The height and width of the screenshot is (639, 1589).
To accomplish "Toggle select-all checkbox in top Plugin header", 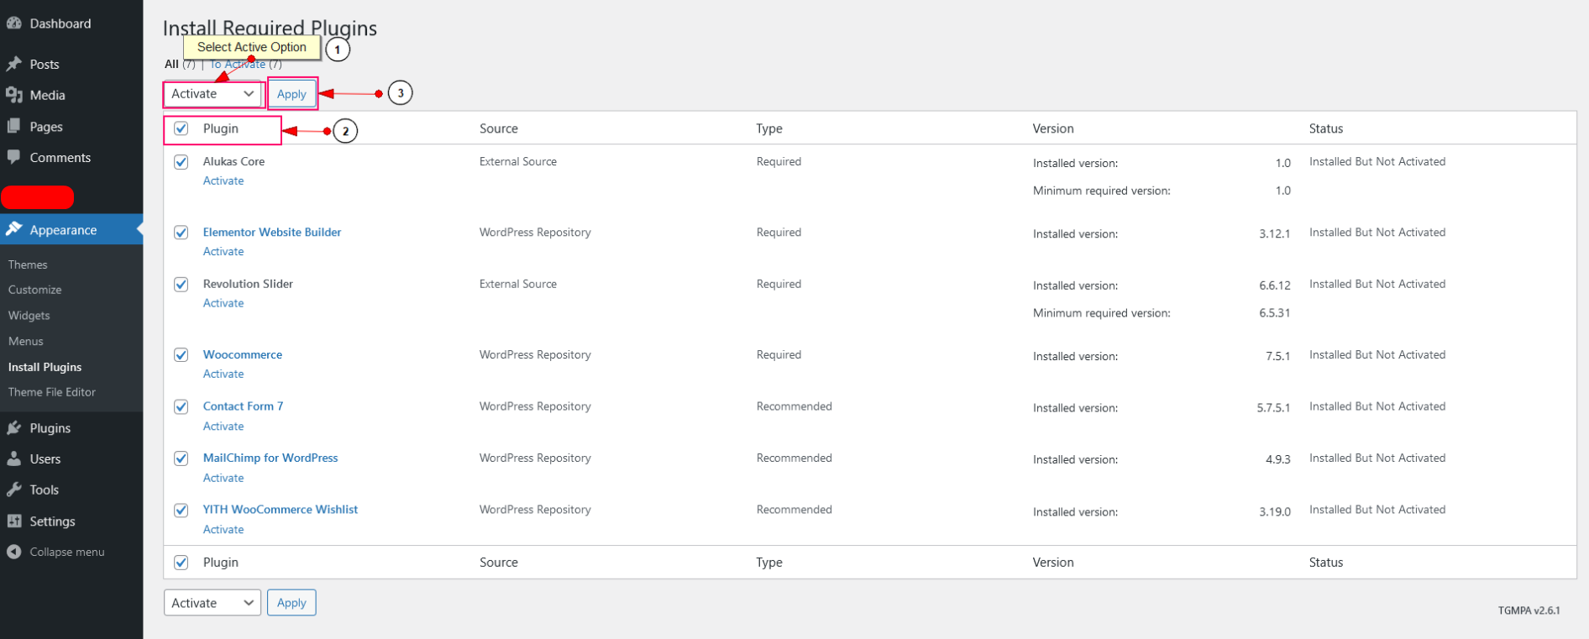I will 181,128.
